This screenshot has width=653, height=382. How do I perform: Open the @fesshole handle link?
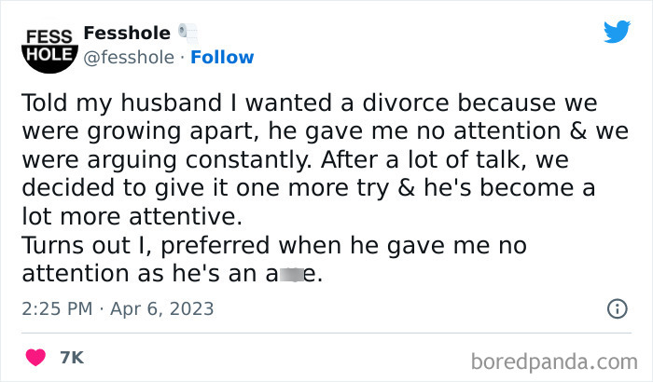[129, 57]
